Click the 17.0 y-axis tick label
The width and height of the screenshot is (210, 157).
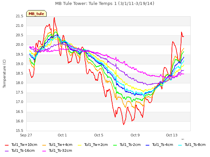[x=19, y=102]
